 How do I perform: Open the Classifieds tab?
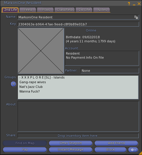[x=65, y=10]
